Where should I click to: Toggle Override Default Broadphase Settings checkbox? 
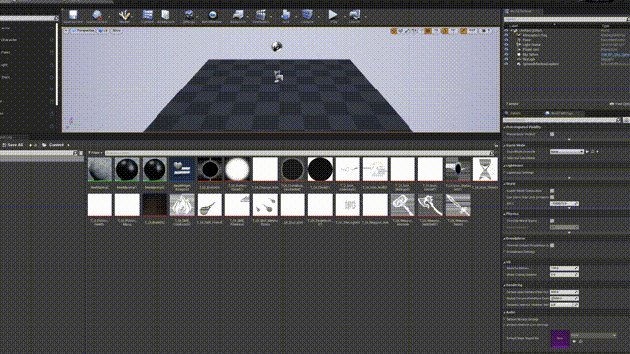[552, 245]
